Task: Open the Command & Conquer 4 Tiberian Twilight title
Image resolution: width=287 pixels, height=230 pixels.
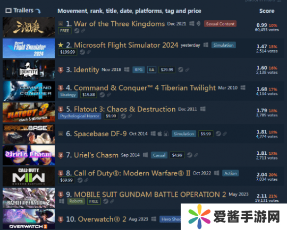Action: pos(145,88)
